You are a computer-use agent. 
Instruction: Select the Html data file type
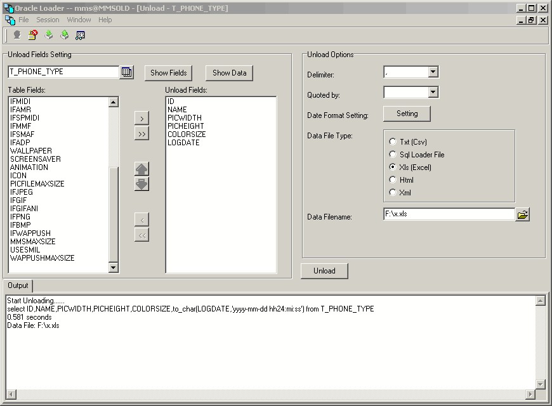(393, 180)
